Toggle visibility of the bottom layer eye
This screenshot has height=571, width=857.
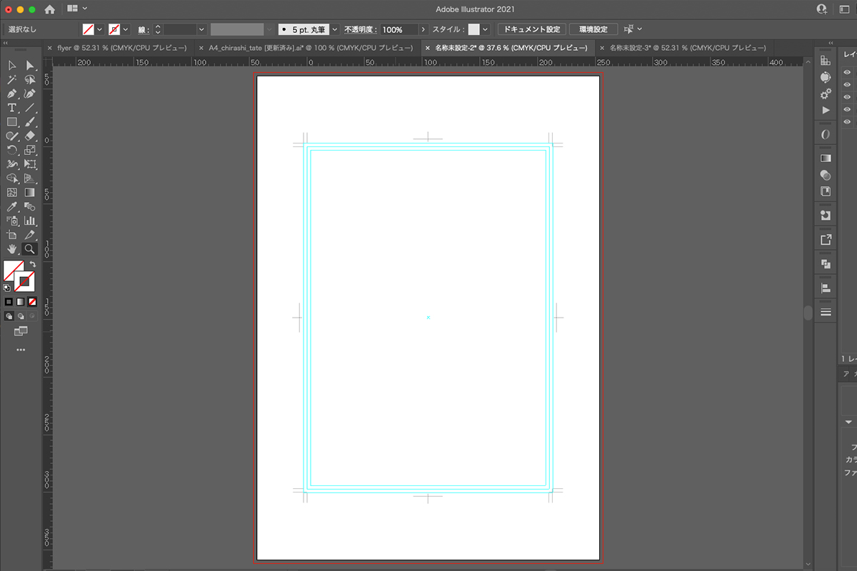847,122
